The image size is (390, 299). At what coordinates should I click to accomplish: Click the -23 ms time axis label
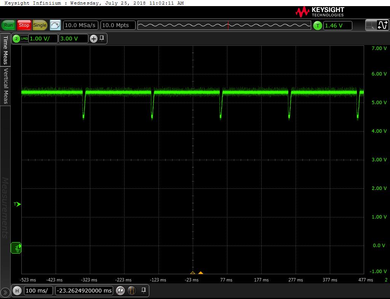point(192,280)
